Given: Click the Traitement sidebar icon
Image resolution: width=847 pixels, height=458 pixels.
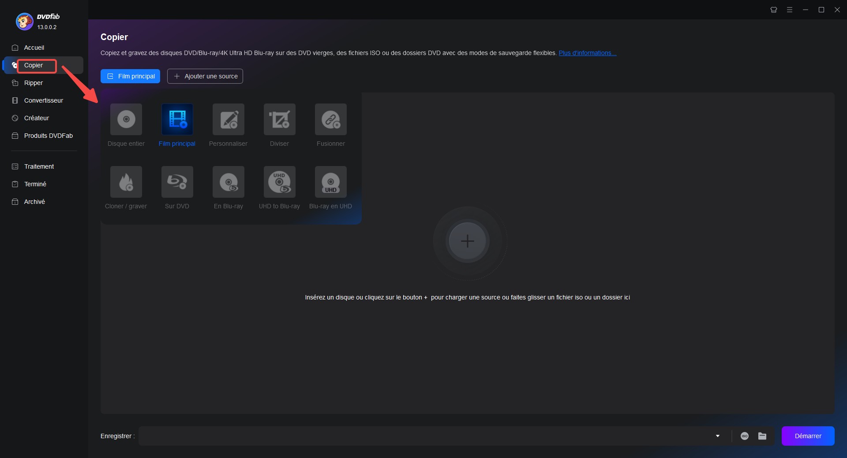Looking at the screenshot, I should click(15, 166).
